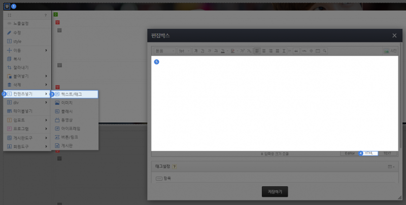This screenshot has width=406, height=205.
Task: Open the font family dropdown 돋움
Action: click(x=164, y=51)
